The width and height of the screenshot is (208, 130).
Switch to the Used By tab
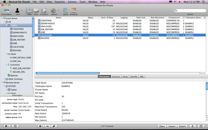pos(134,76)
